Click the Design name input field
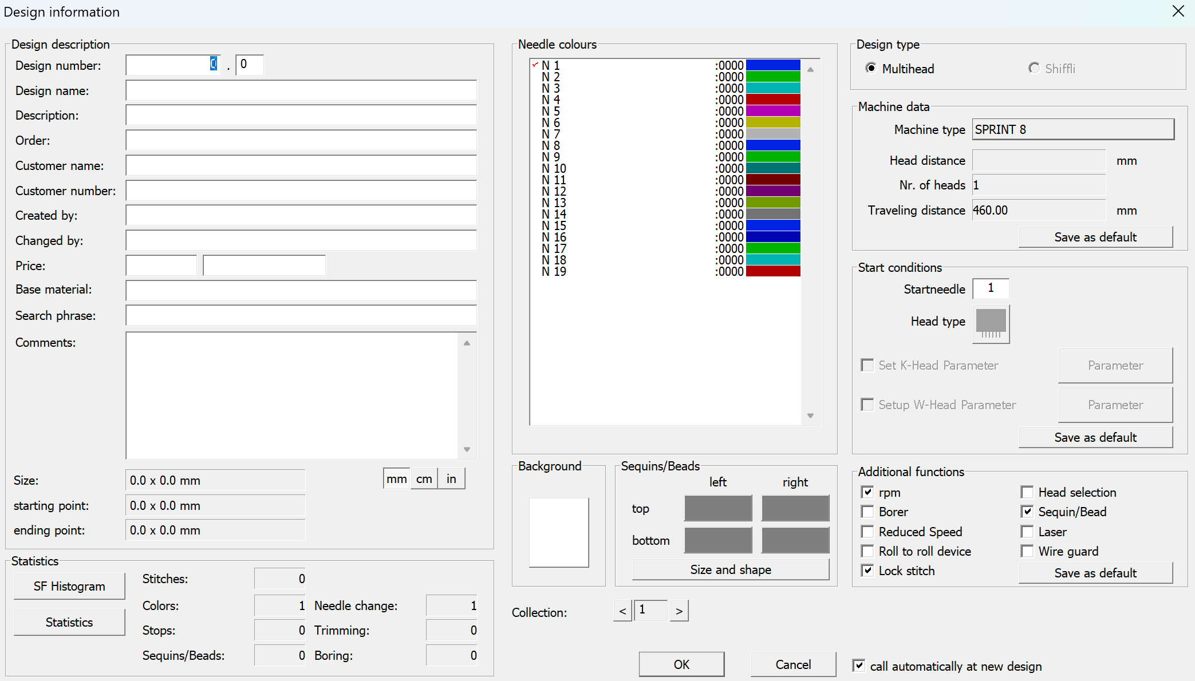This screenshot has width=1195, height=681. point(301,90)
